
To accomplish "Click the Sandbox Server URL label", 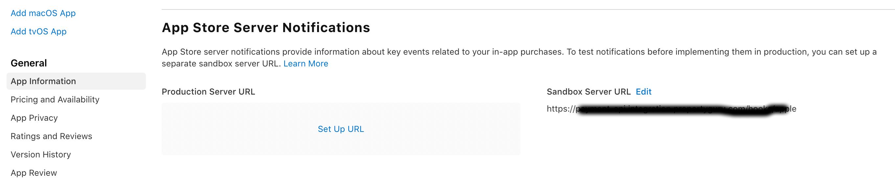I will point(588,92).
